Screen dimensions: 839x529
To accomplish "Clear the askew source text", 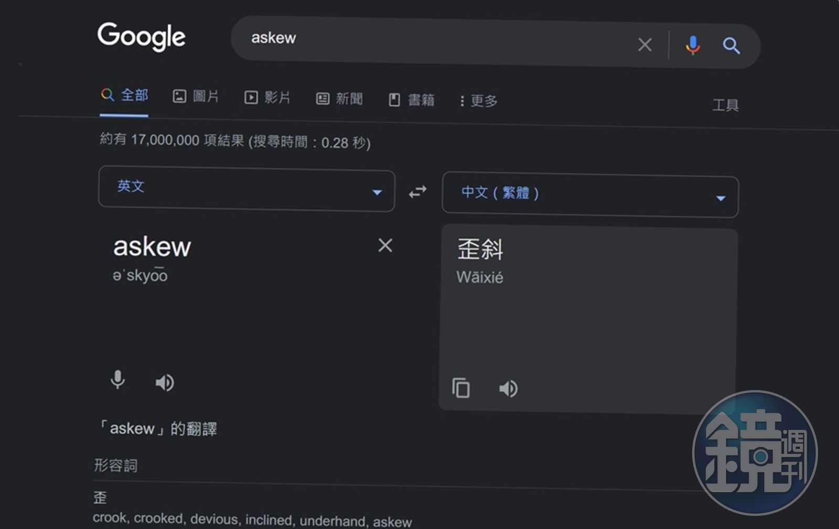I will (385, 245).
